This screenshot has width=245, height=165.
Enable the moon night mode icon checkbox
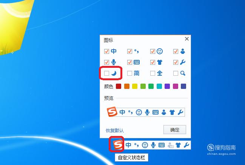pos(106,73)
